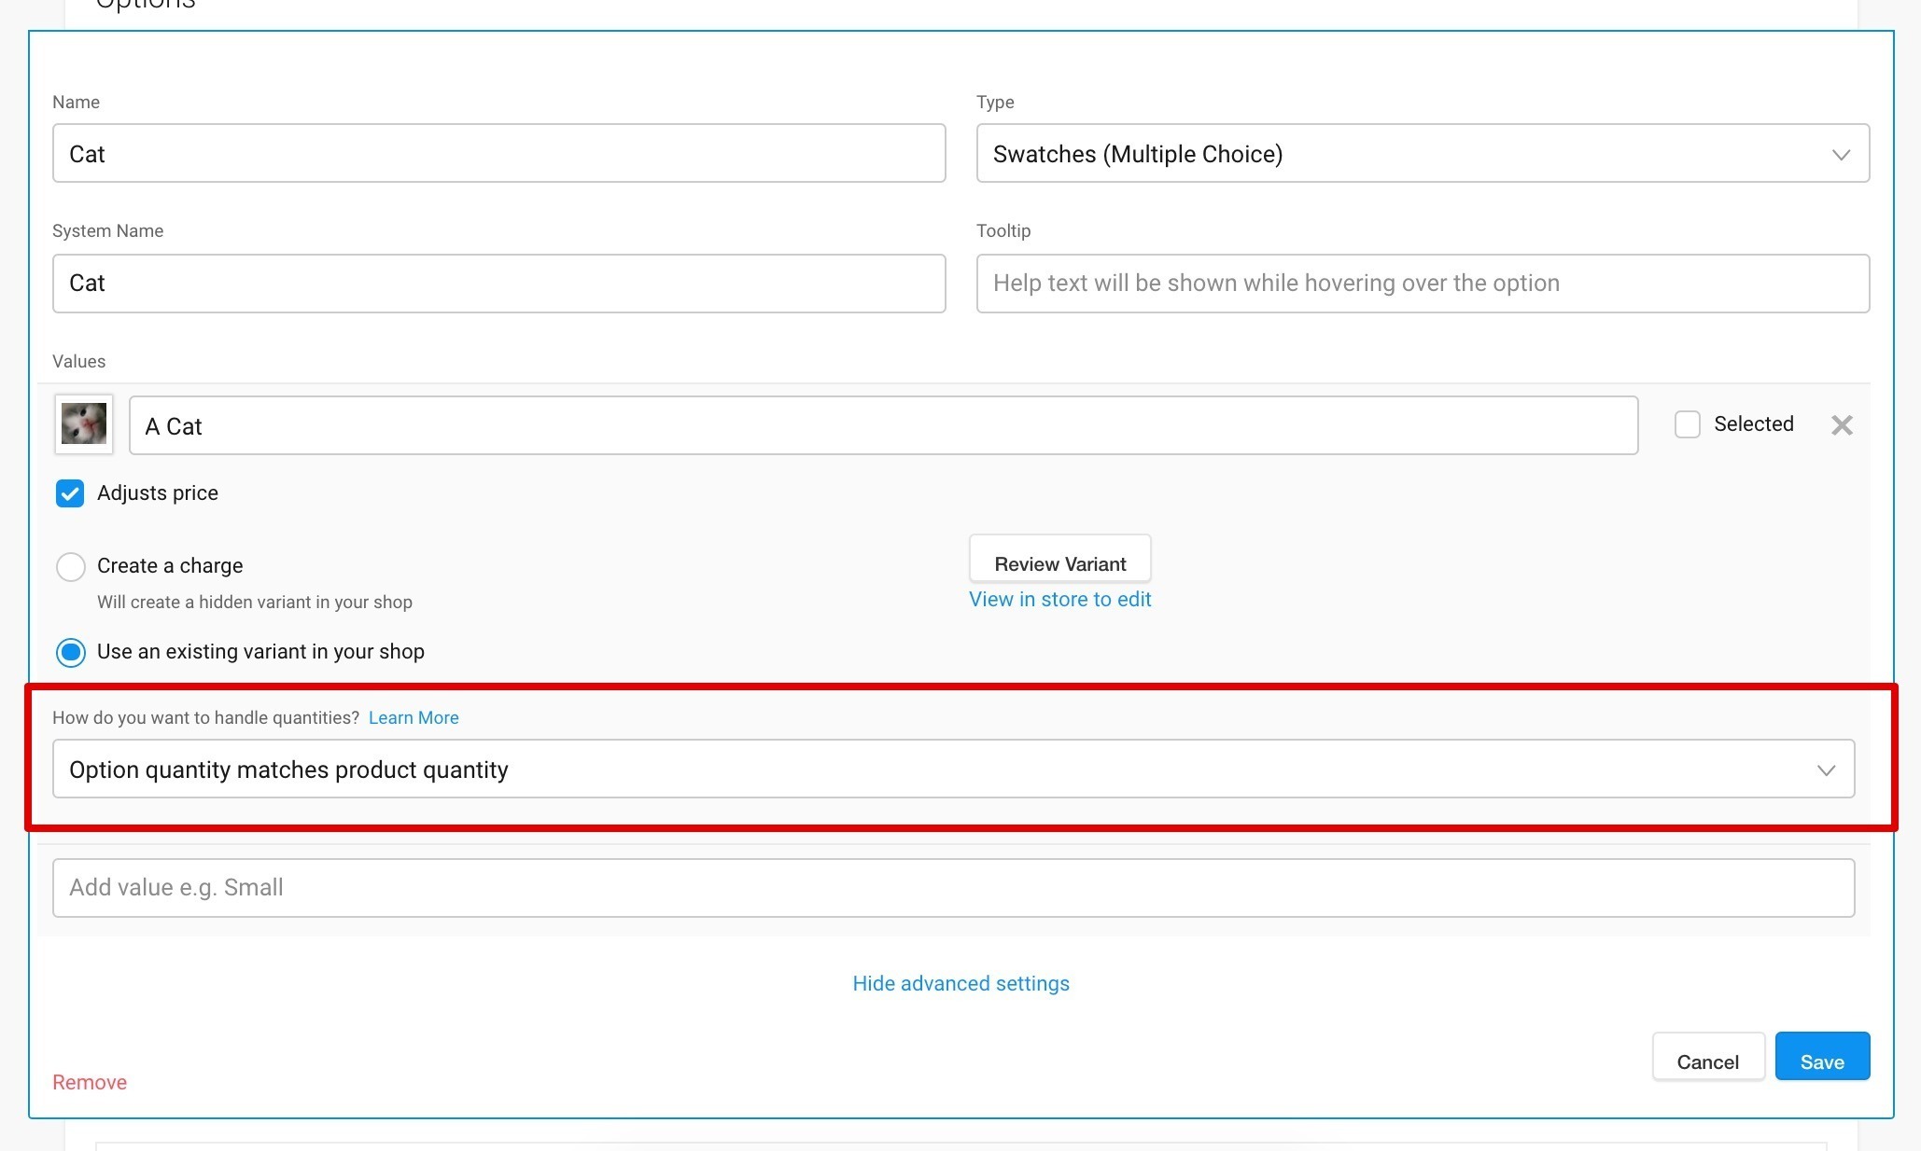Click the Add value input field

pos(952,888)
